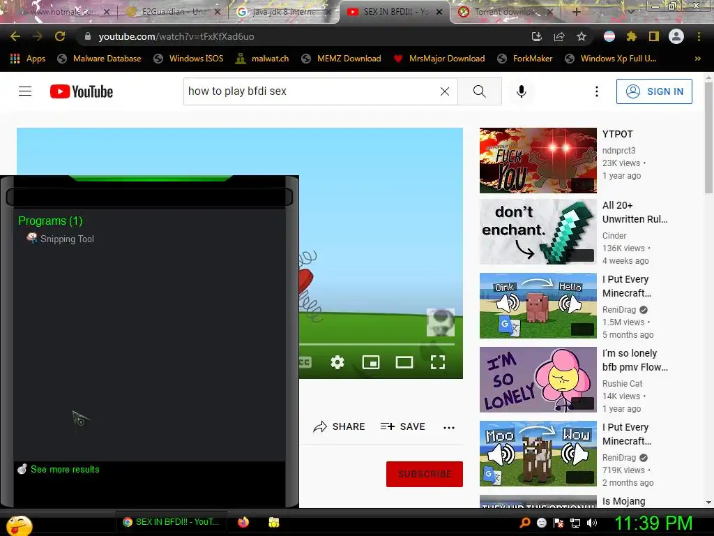Open the share page icon in address bar
This screenshot has width=714, height=536.
tap(559, 36)
